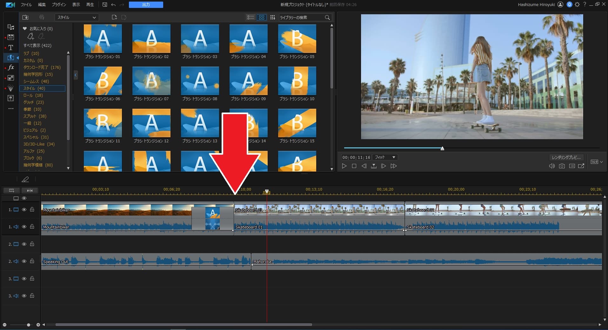Open the 16:9 aspect ratio dropdown

[x=597, y=162]
